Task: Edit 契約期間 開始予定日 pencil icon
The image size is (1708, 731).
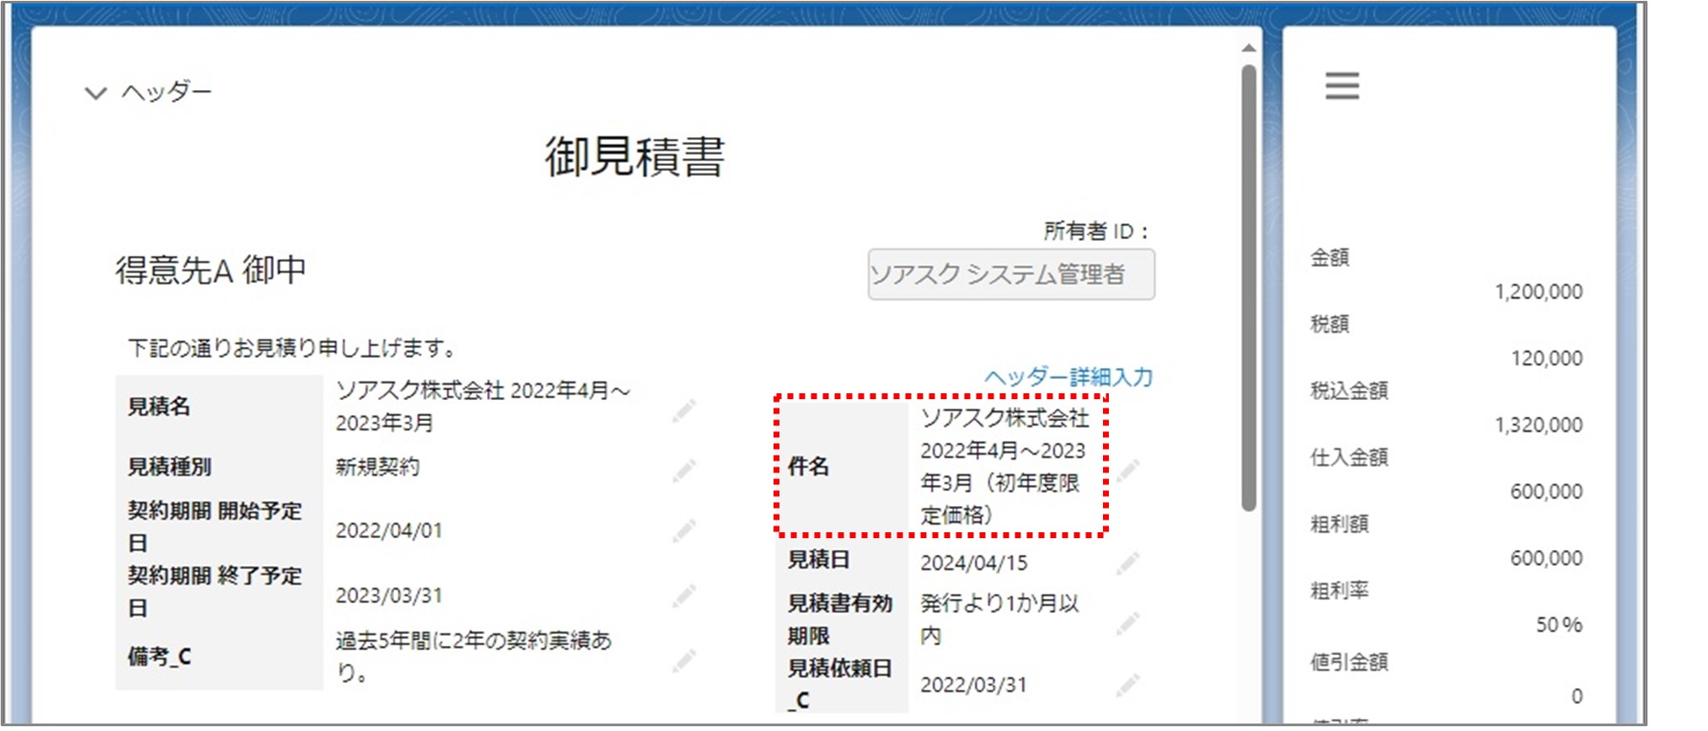Action: coord(683,531)
